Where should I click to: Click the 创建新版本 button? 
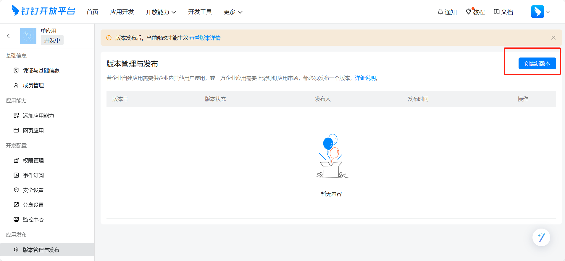coord(537,63)
